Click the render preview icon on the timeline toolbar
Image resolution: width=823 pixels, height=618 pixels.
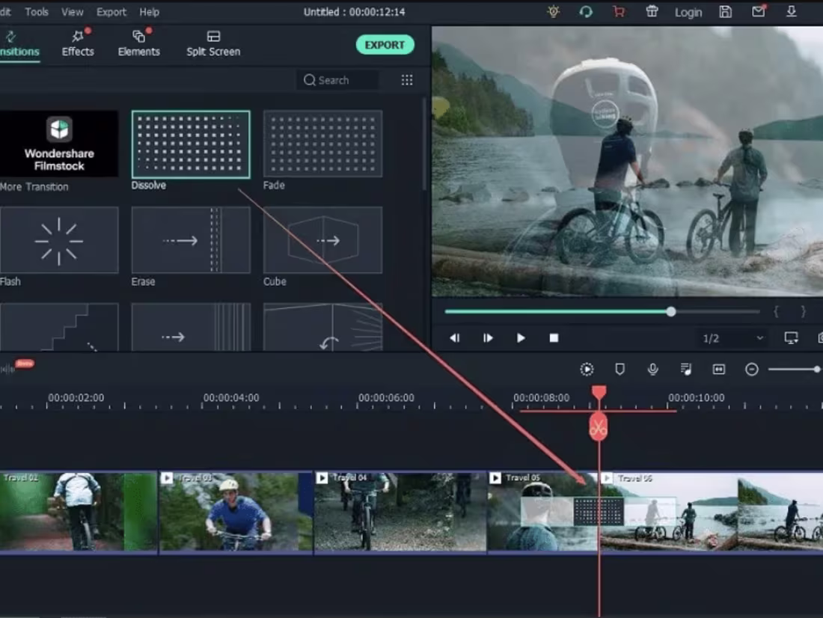click(x=587, y=369)
